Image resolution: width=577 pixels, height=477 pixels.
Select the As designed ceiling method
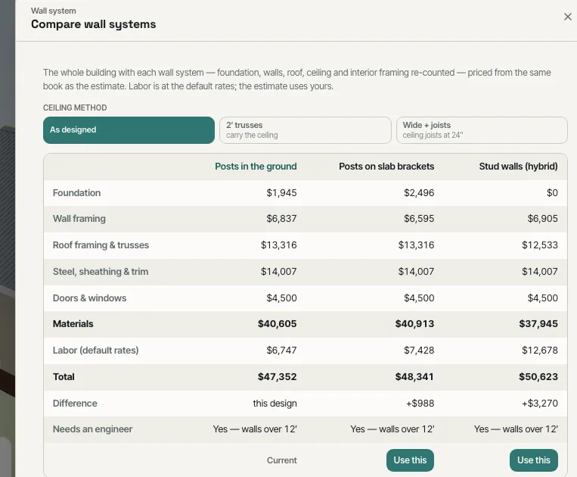[x=129, y=130]
